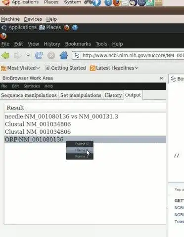Screen dimensions: 184x237
Task: Open the back/forward history dropdown arrow
Action: (x=28, y=55)
